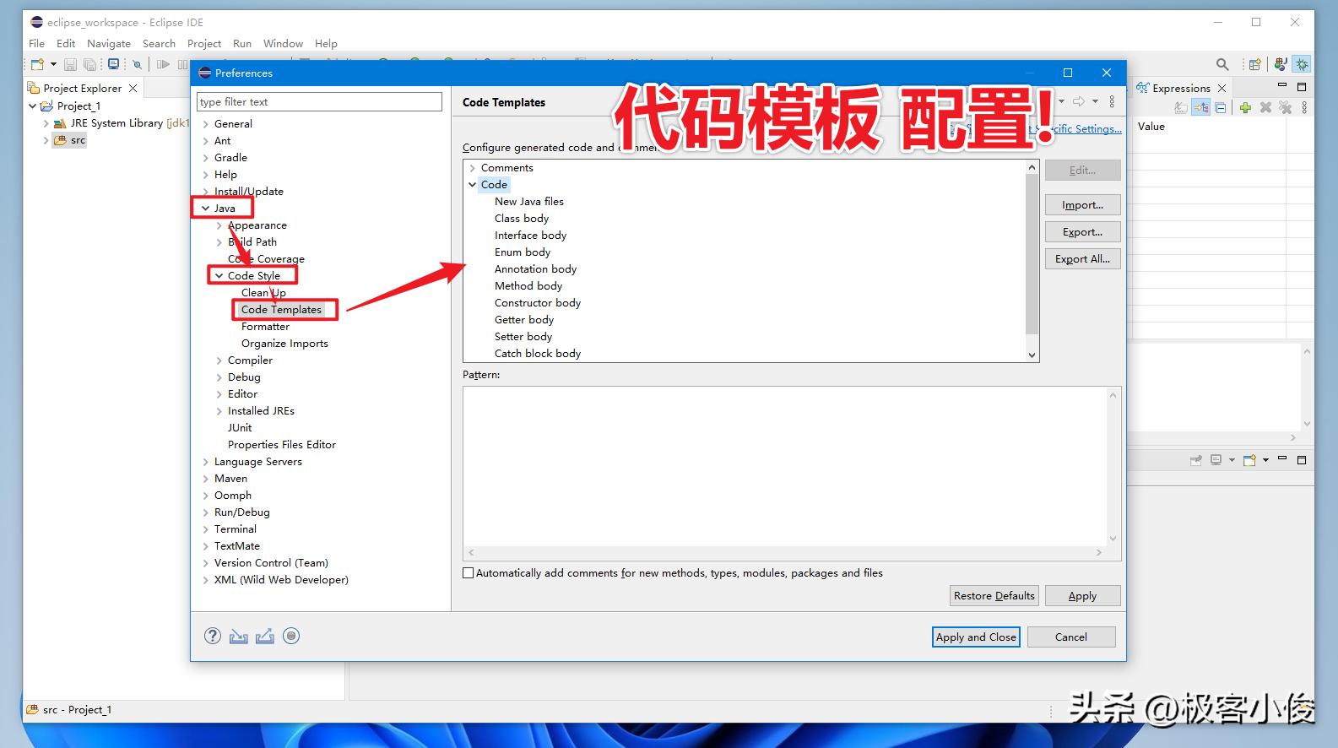Close the Expressions tab
The height and width of the screenshot is (748, 1338).
(1222, 88)
